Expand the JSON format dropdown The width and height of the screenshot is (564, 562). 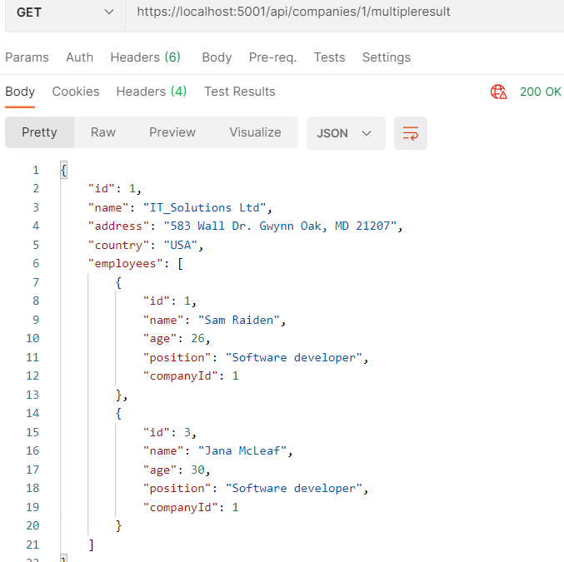coord(345,133)
